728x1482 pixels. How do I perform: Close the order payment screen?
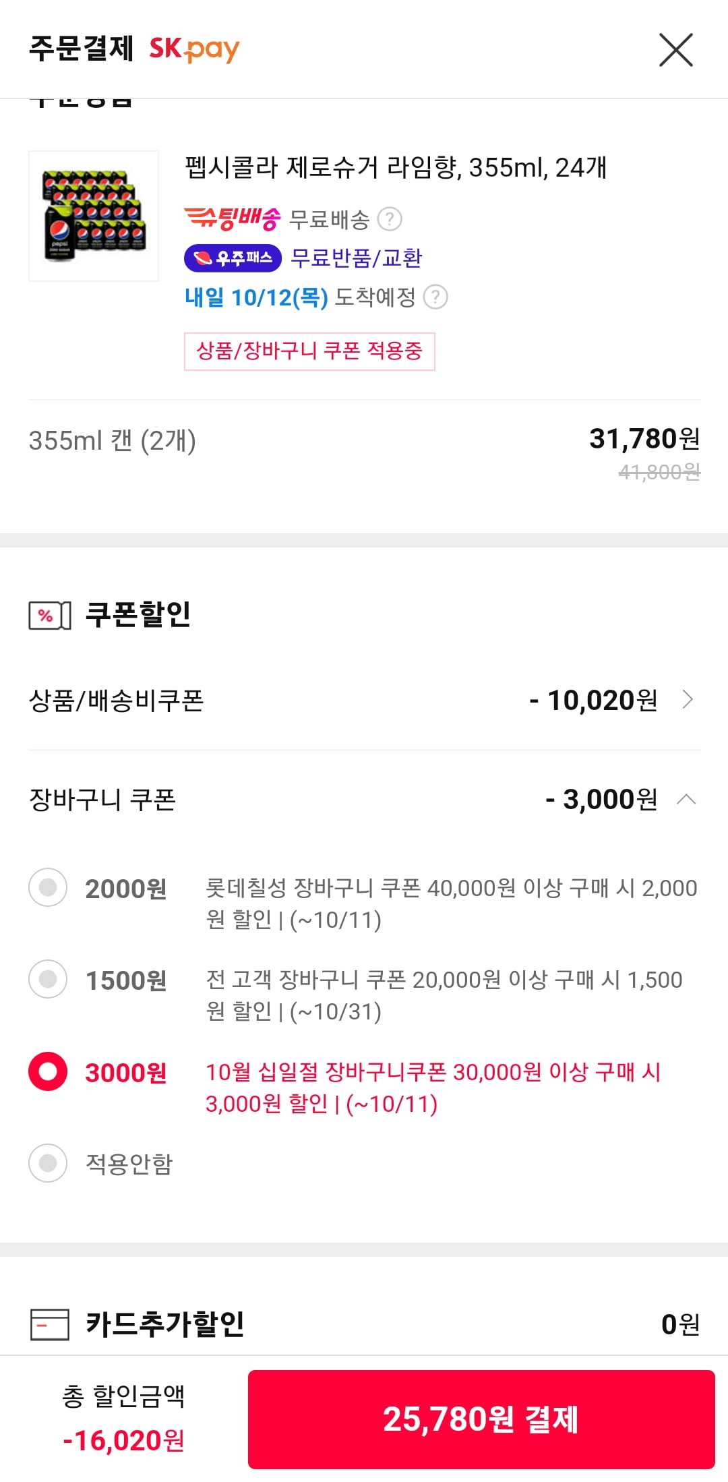point(675,51)
